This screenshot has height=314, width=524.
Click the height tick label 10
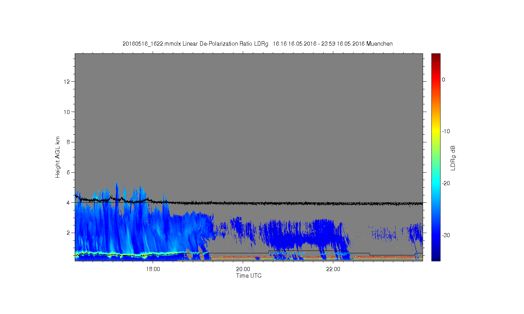pyautogui.click(x=67, y=112)
